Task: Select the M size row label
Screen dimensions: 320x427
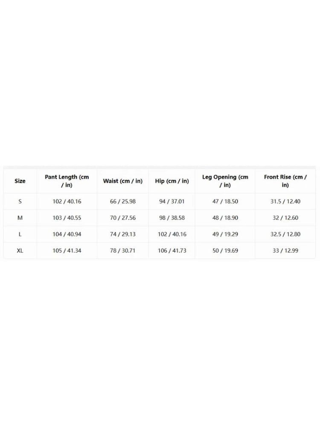Action: tap(20, 218)
